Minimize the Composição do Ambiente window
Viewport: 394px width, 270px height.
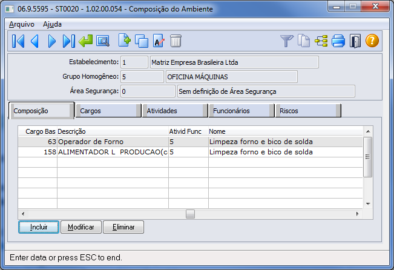click(x=337, y=7)
